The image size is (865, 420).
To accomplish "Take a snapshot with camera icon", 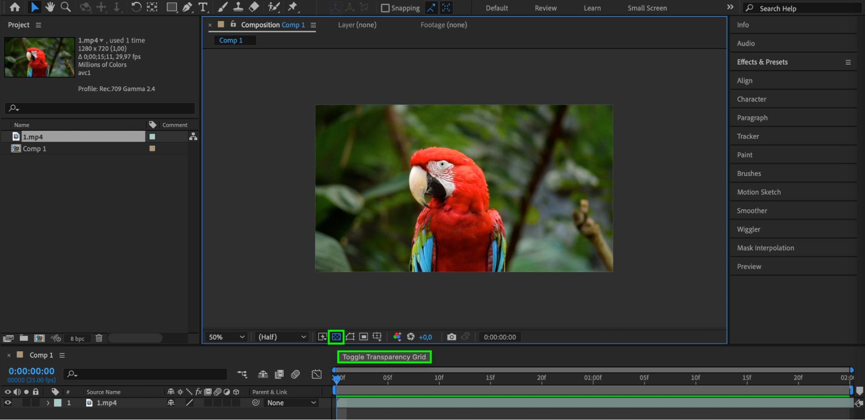I will pos(451,337).
